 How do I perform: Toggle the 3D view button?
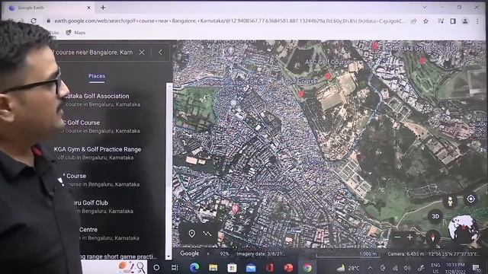(x=435, y=216)
